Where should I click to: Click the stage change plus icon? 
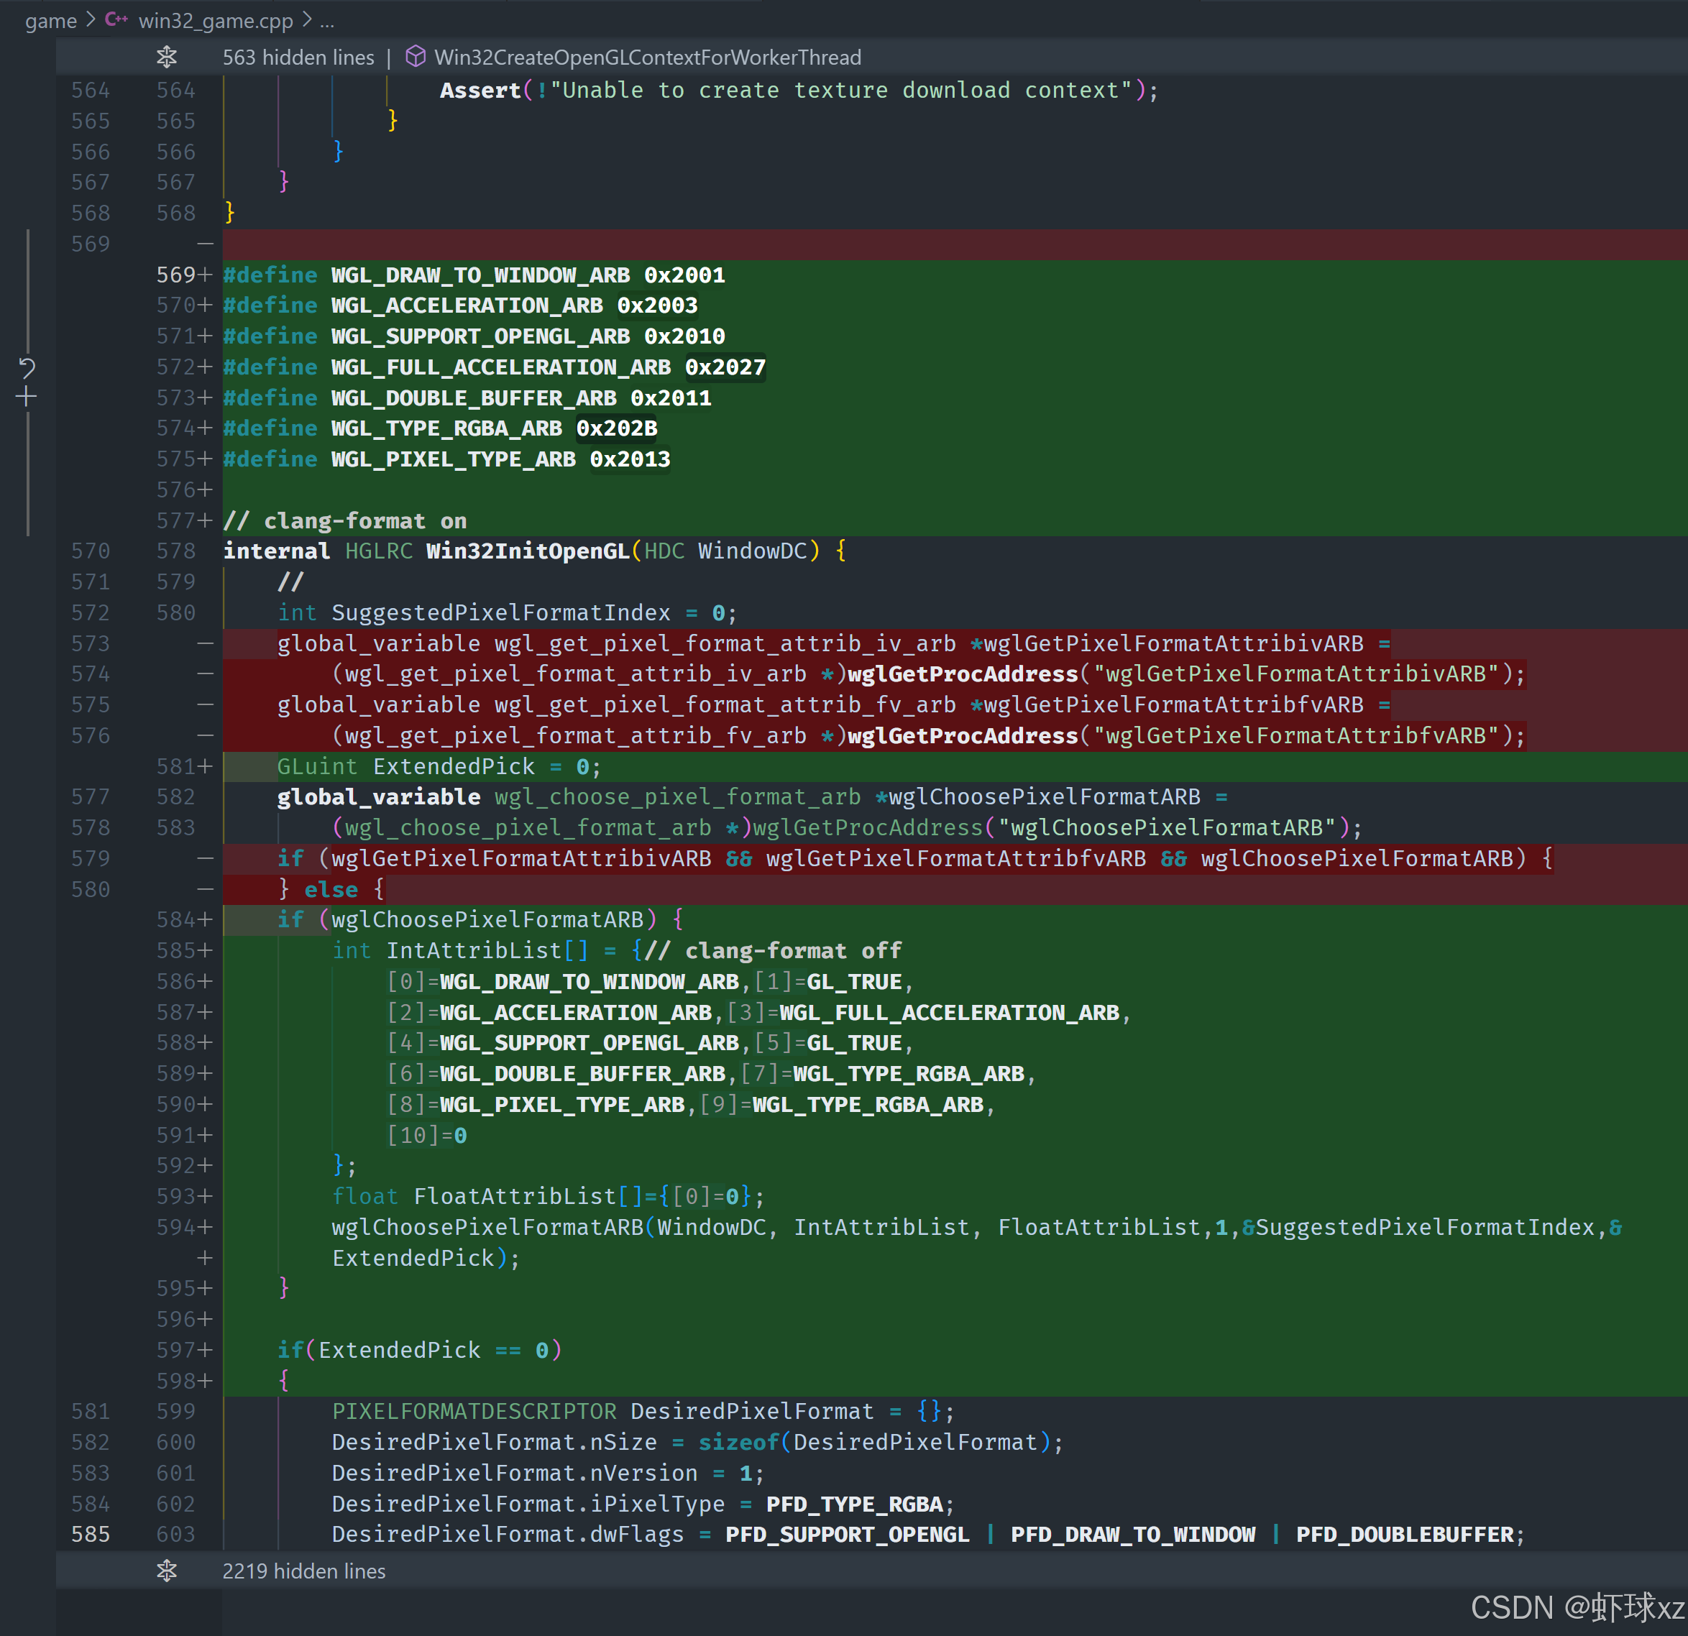27,397
